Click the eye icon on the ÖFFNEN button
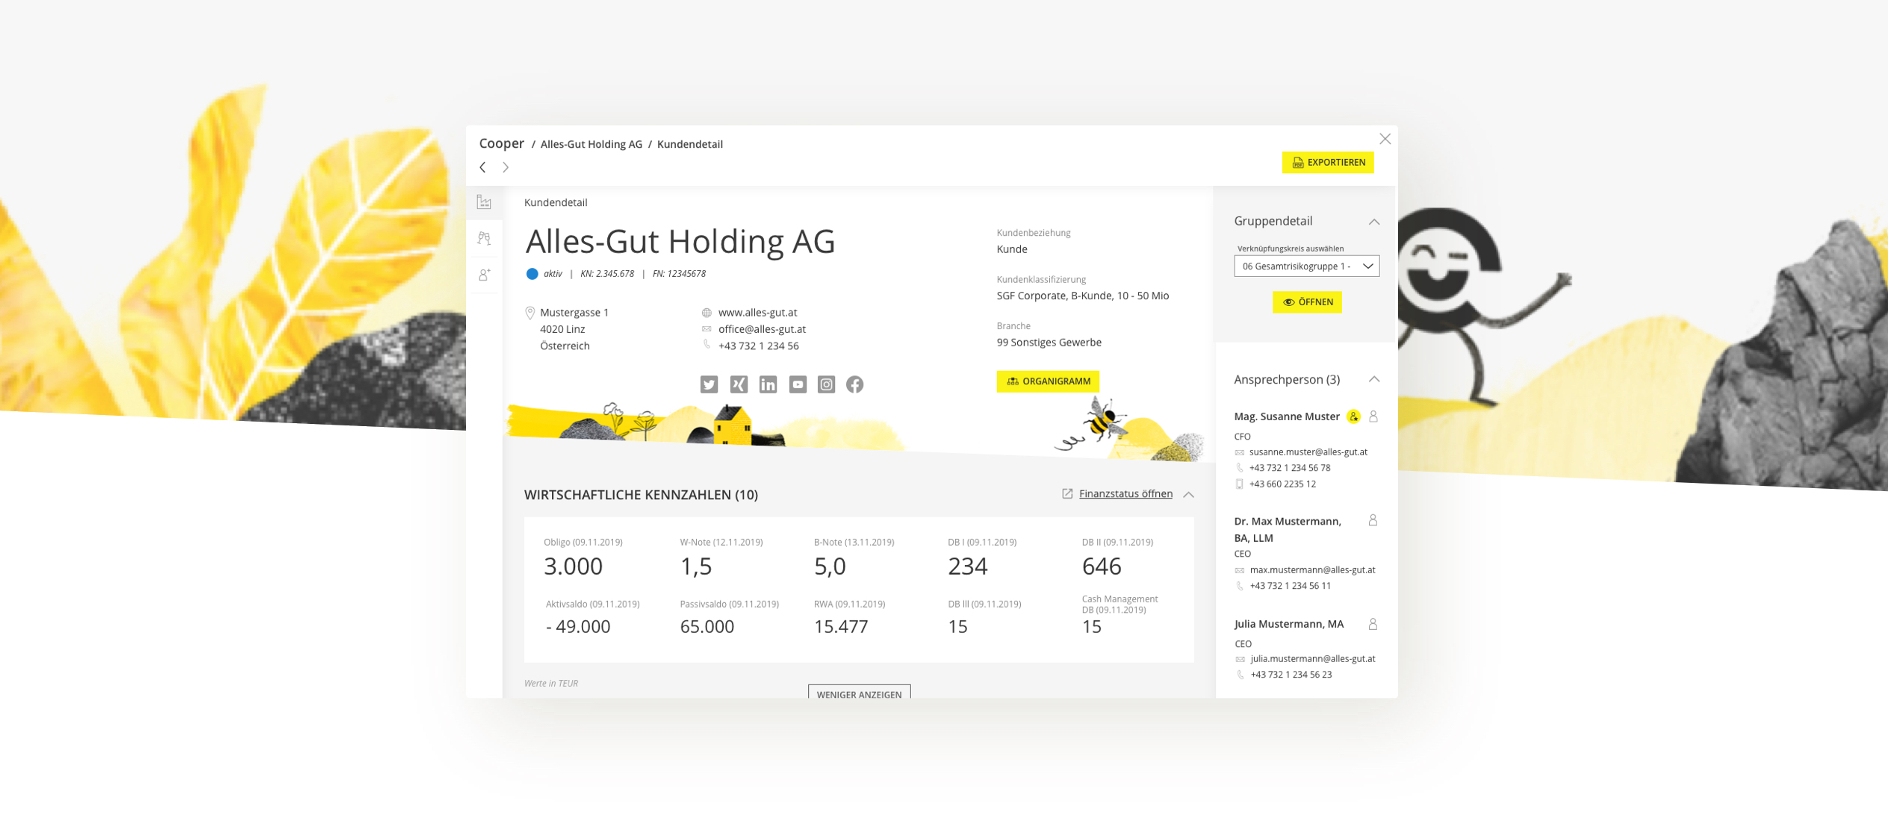 1288,302
